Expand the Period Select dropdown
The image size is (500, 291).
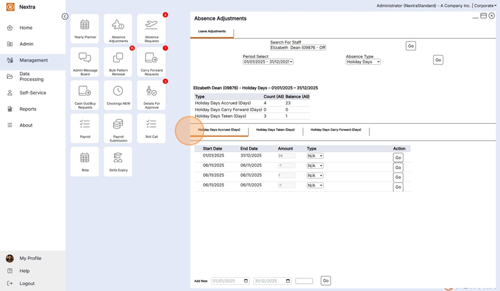(x=268, y=62)
